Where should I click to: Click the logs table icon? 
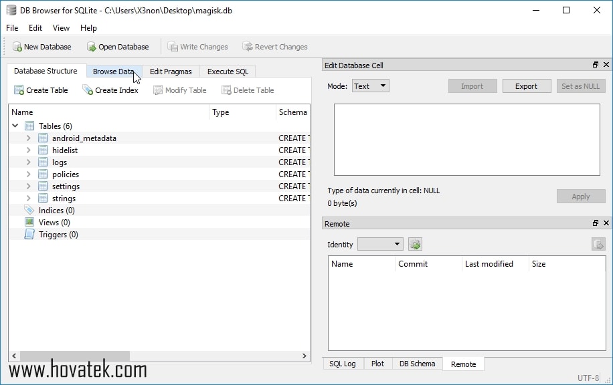pos(43,162)
